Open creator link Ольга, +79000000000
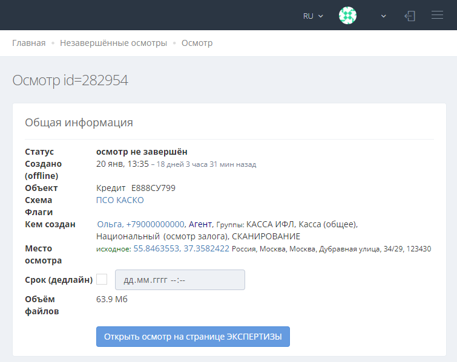 coord(140,224)
